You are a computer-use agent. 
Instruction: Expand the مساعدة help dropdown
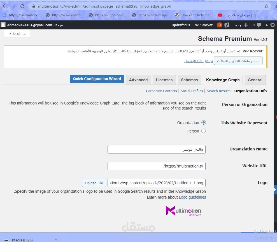[x=17, y=34]
